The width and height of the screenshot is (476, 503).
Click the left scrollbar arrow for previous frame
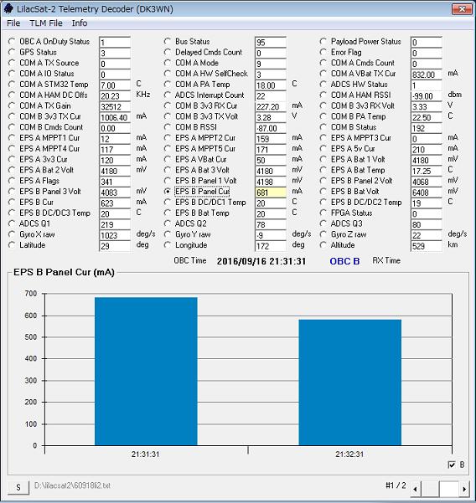coord(416,489)
